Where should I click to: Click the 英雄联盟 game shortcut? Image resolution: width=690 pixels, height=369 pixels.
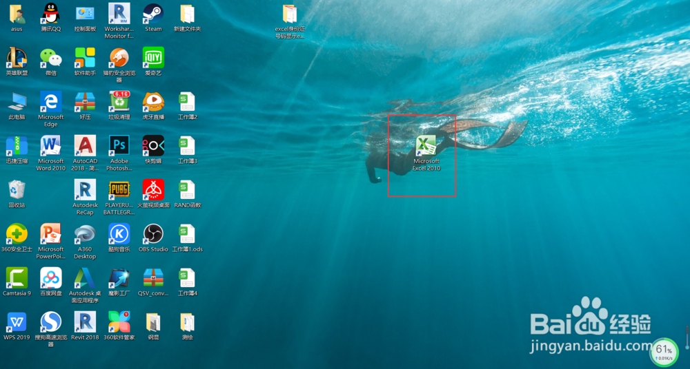17,61
